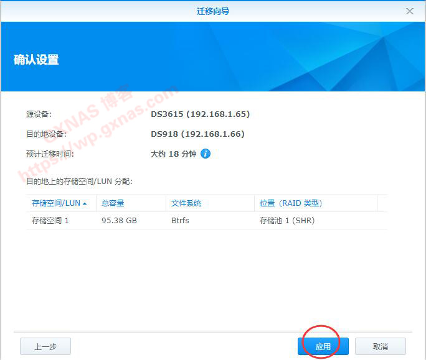
Task: Click the 大约 18 分钟 estimate text
Action: [173, 154]
